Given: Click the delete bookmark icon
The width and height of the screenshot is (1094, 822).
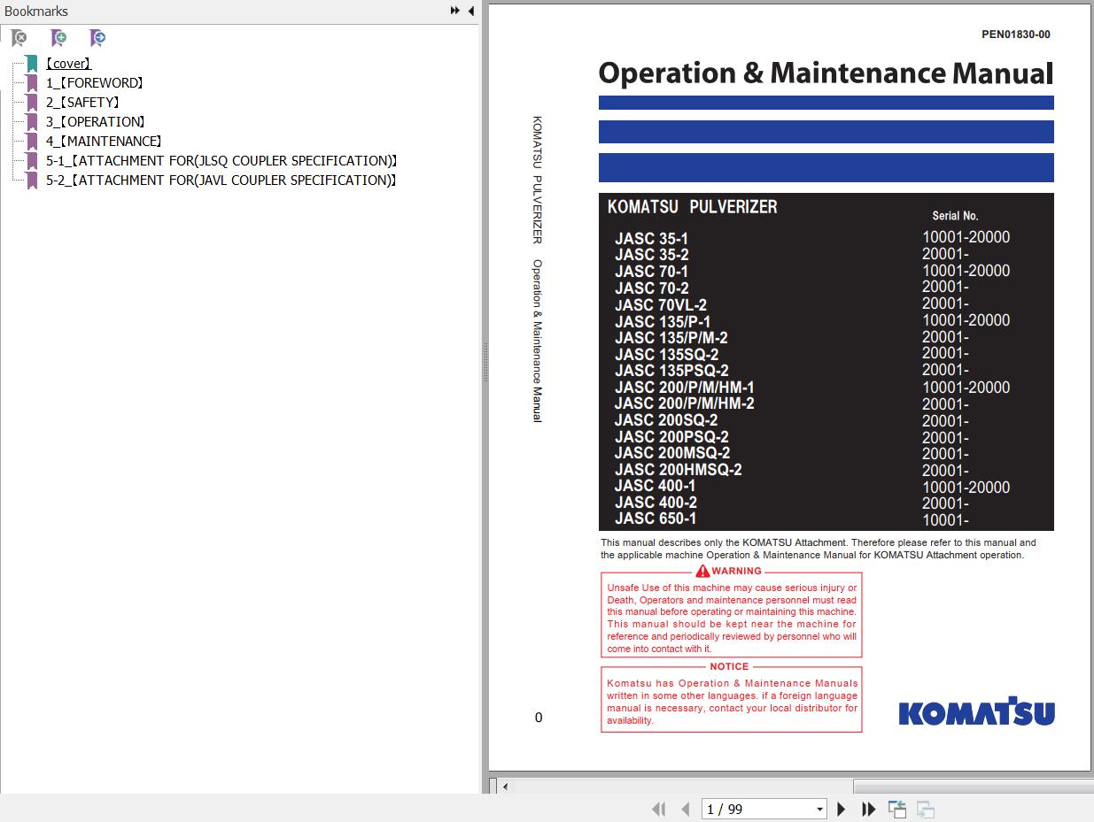Looking at the screenshot, I should pyautogui.click(x=19, y=37).
